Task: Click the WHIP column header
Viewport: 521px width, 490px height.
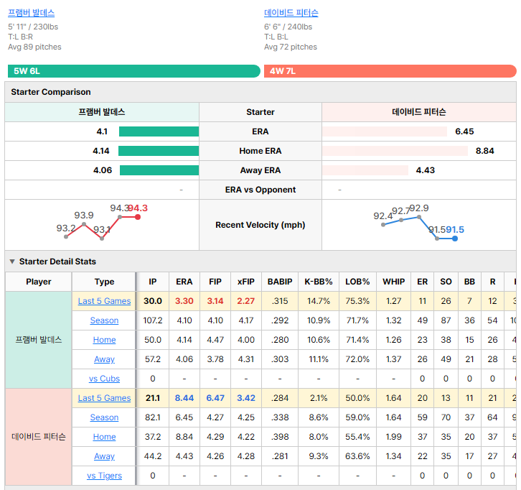Action: 394,282
